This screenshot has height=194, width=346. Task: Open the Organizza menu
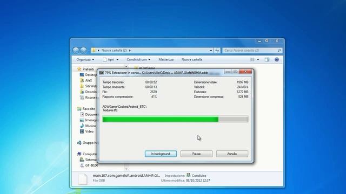pyautogui.click(x=85, y=60)
